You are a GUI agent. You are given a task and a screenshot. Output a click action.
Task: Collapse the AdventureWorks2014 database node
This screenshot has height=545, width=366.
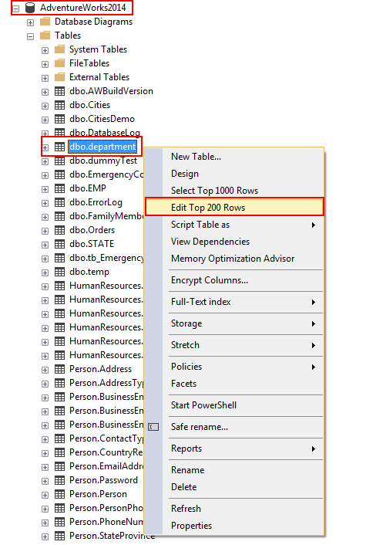[16, 8]
